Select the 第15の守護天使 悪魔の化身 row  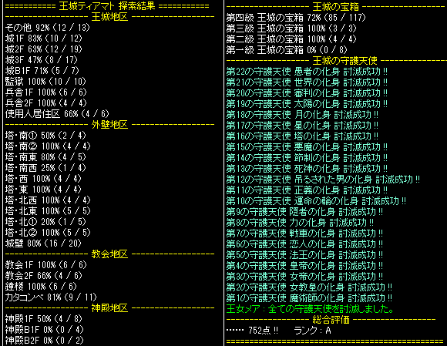[307, 147]
